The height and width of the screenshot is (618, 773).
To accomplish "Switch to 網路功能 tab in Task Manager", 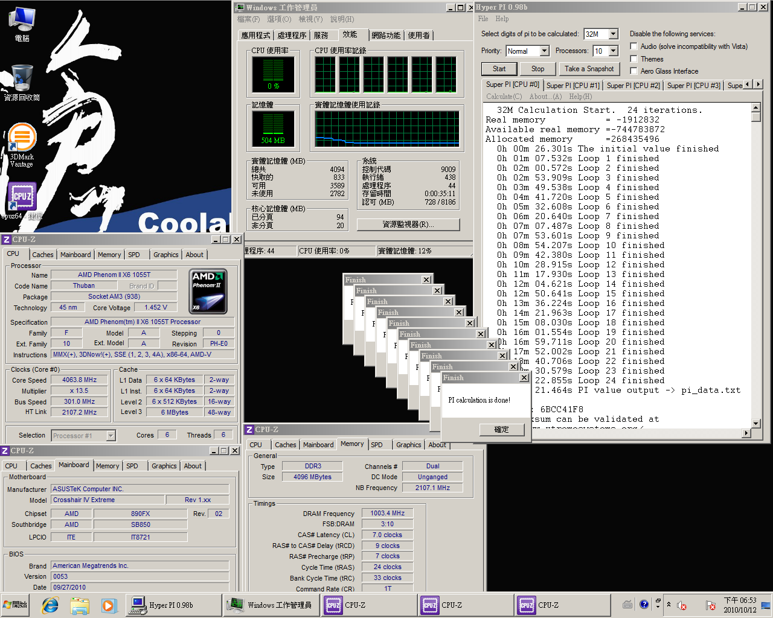I will click(386, 36).
